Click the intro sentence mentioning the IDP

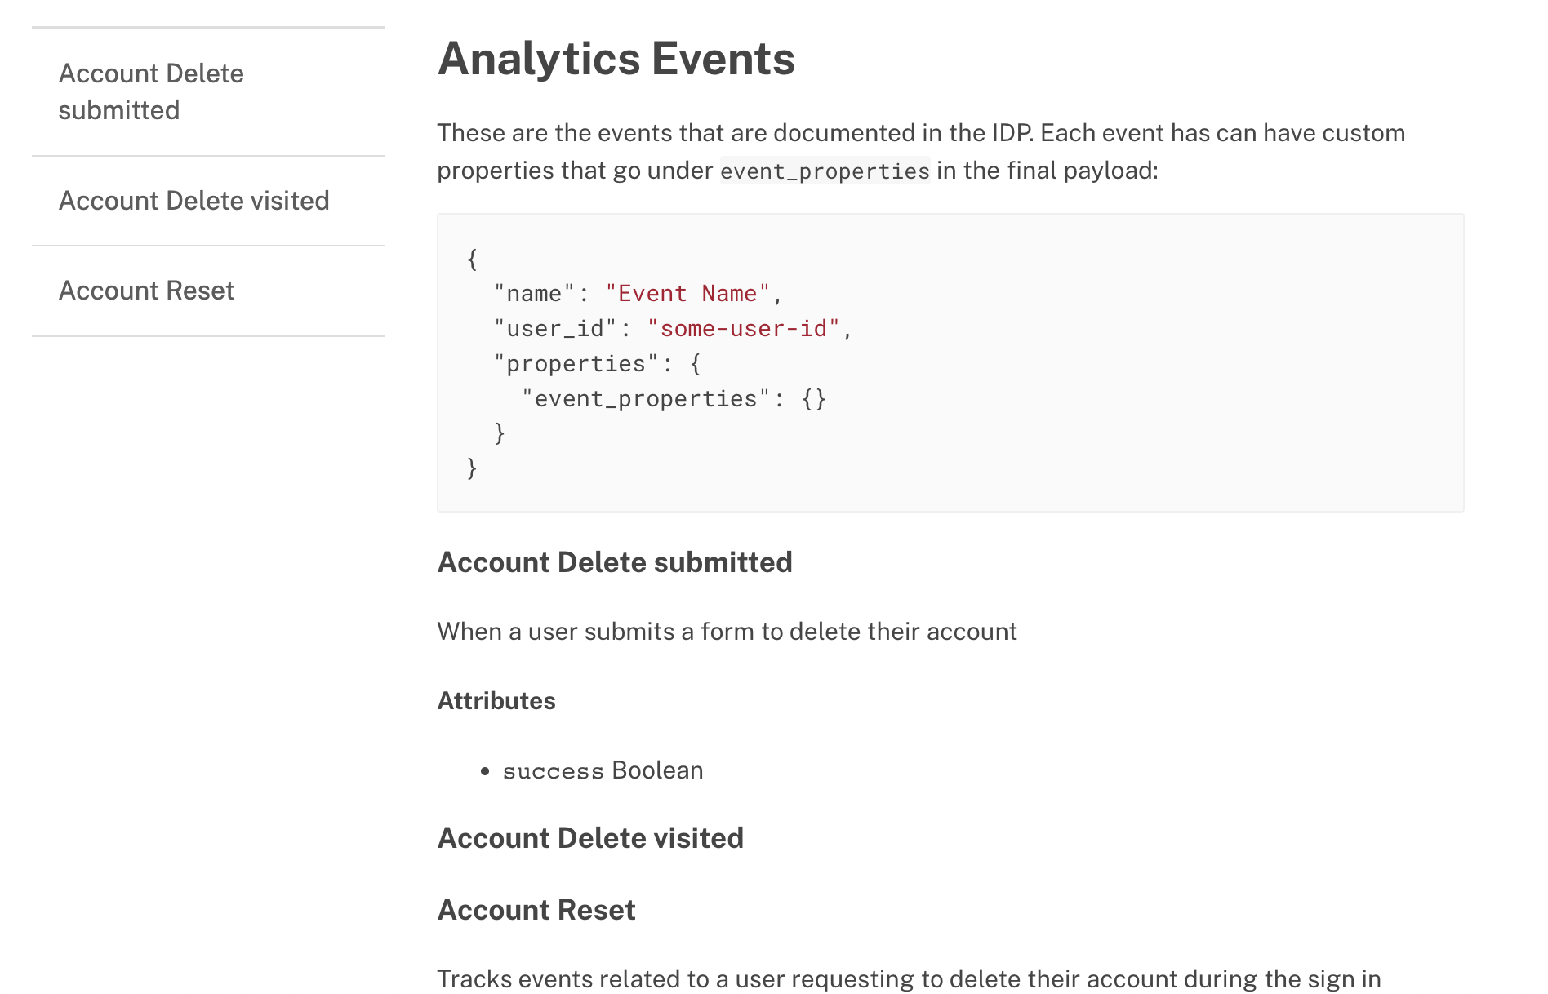[920, 133]
